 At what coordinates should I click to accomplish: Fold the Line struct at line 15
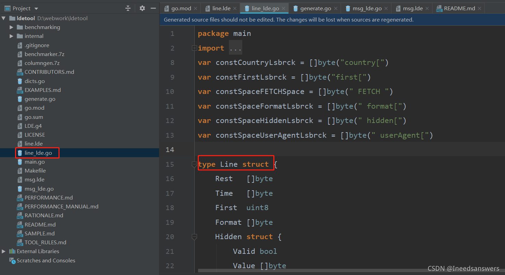194,164
